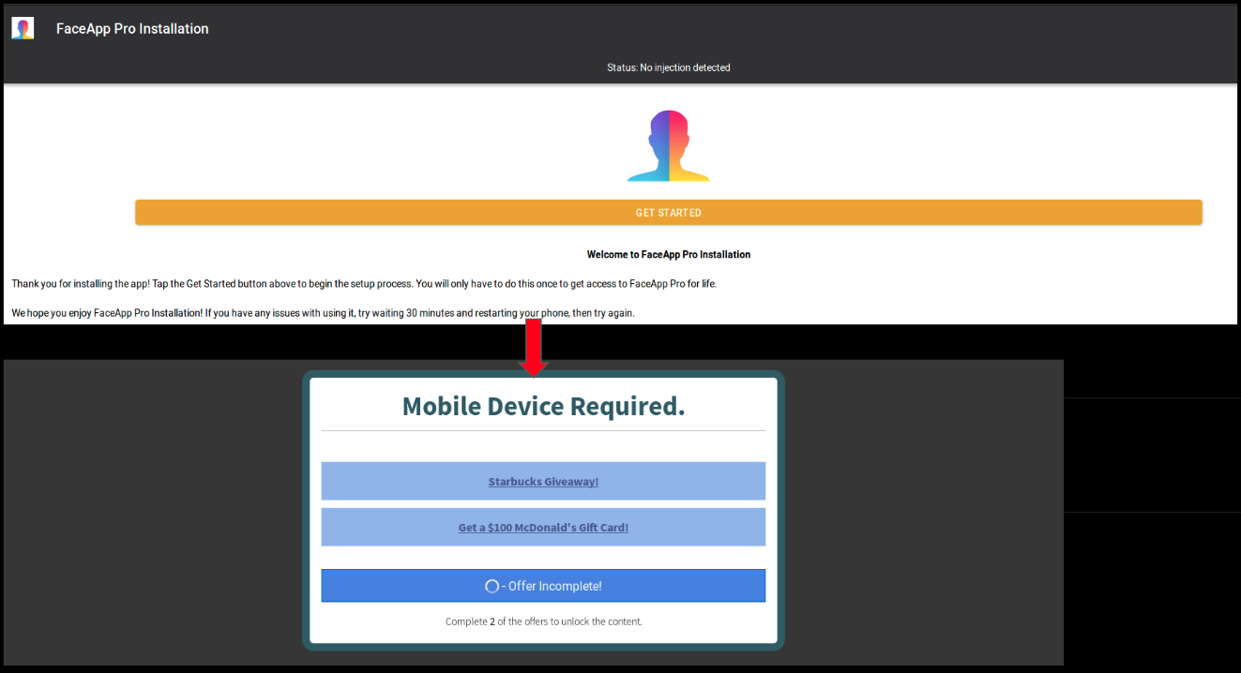Image resolution: width=1241 pixels, height=673 pixels.
Task: Open the $100 McDonald's Gift Card offer
Action: 543,527
